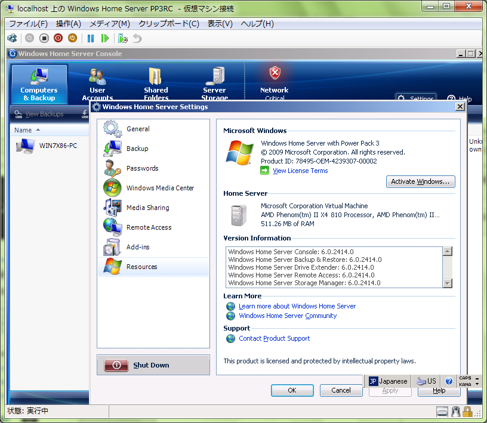The image size is (487, 423).
Task: Open JP Japanese input language selector
Action: tap(388, 381)
